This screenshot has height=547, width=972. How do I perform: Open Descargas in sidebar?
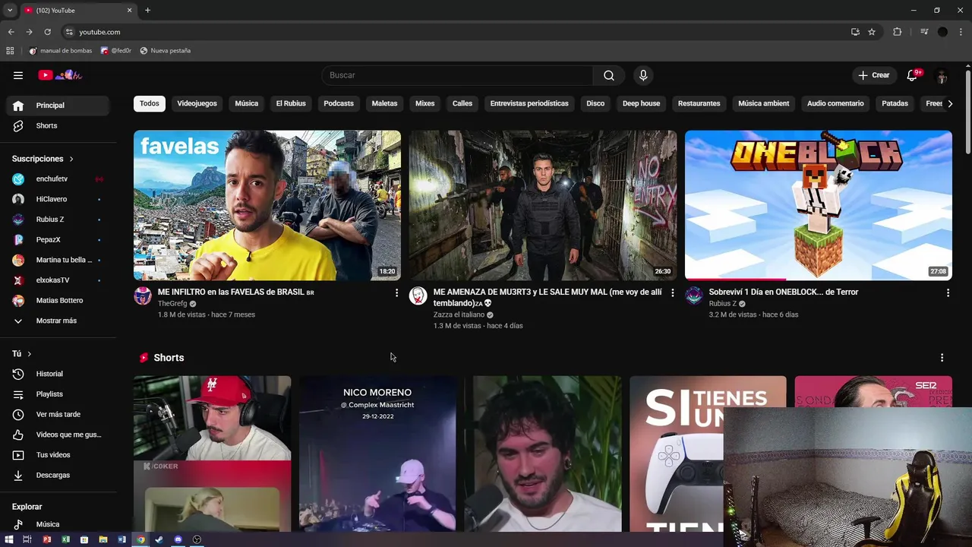[58, 476]
